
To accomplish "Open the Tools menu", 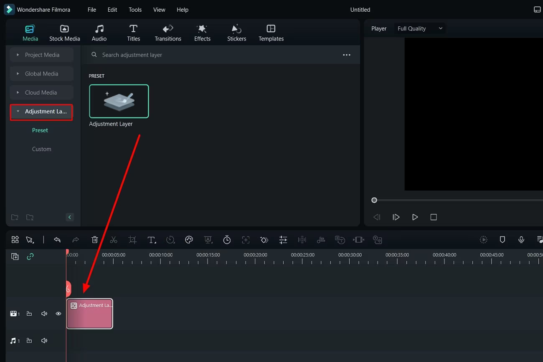I will click(135, 10).
